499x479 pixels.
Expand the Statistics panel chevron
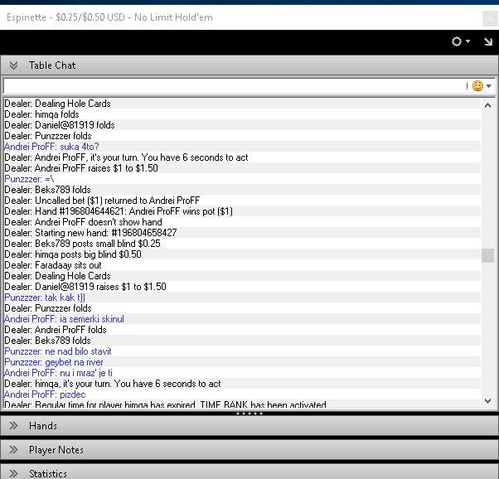tap(13, 473)
